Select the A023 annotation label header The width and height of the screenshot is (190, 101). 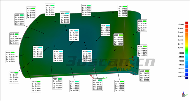[x=87, y=51]
